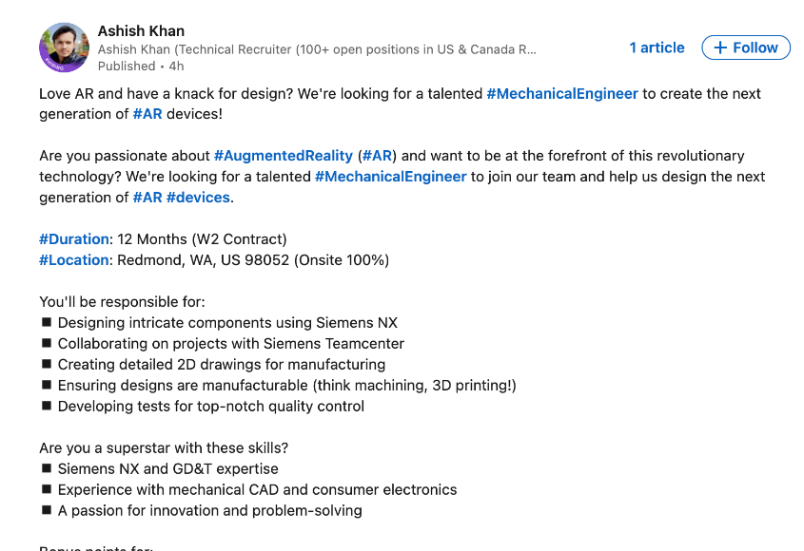The height and width of the screenshot is (551, 804).
Task: Open Ashish Khan author name link
Action: pyautogui.click(x=141, y=31)
